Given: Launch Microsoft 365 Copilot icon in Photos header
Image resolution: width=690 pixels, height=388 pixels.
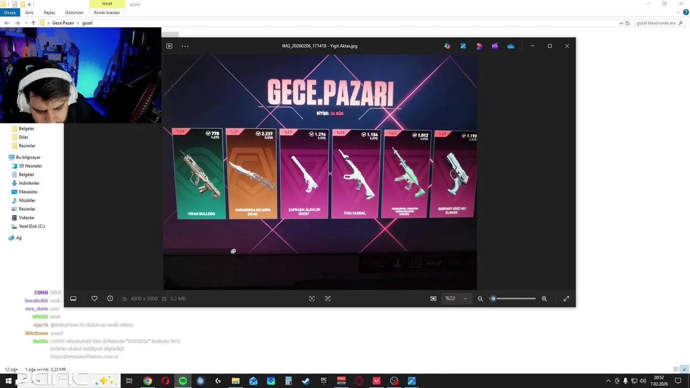Looking at the screenshot, I should (x=447, y=46).
